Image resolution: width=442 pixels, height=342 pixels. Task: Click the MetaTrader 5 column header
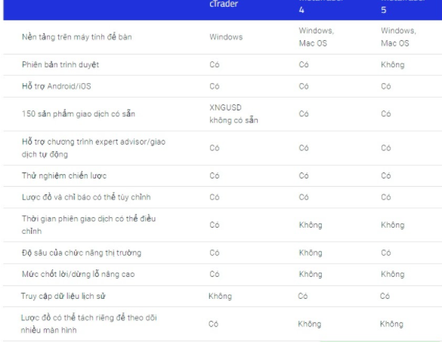click(x=403, y=6)
